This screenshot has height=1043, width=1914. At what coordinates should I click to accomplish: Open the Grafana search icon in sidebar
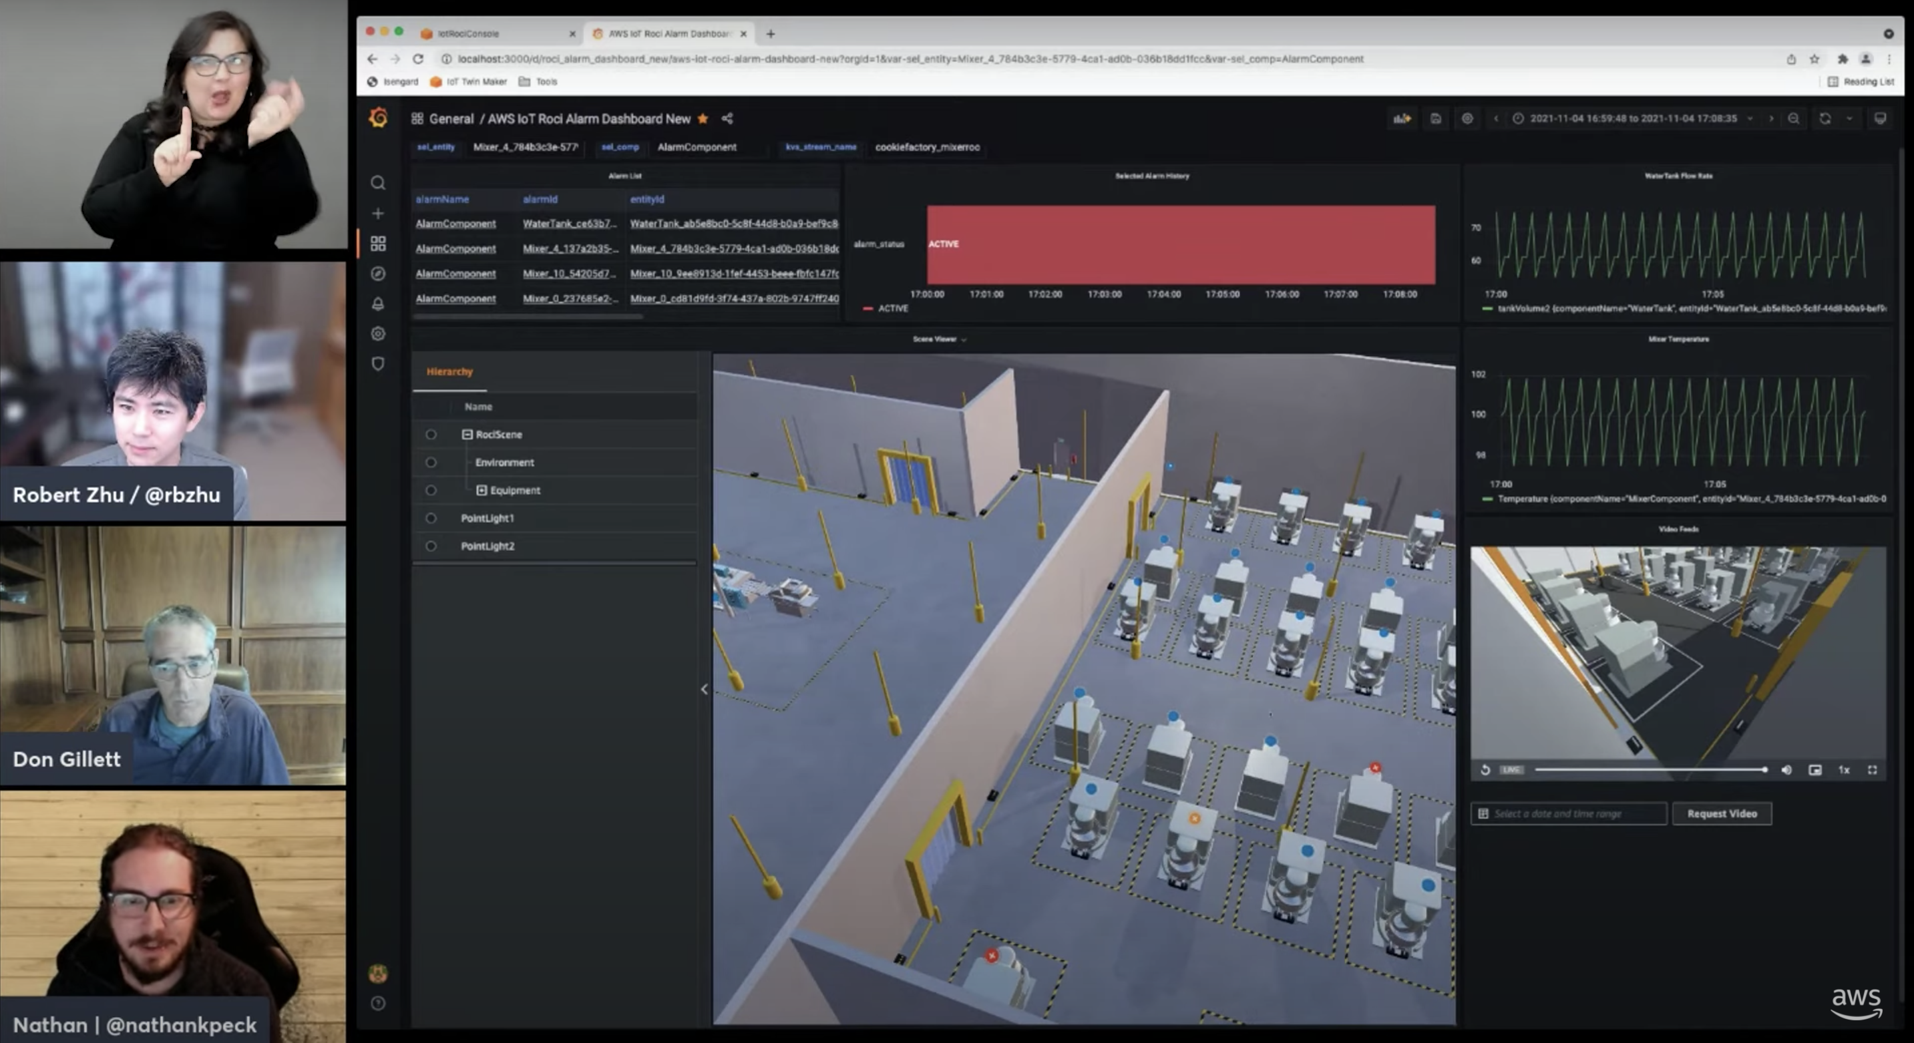click(x=378, y=183)
